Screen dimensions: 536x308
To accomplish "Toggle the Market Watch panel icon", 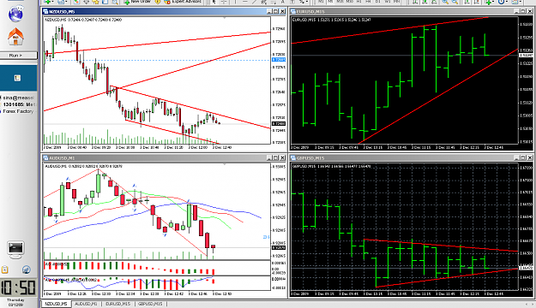I will pos(76,2).
